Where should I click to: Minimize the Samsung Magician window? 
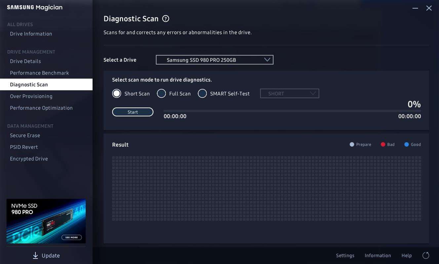pyautogui.click(x=415, y=8)
